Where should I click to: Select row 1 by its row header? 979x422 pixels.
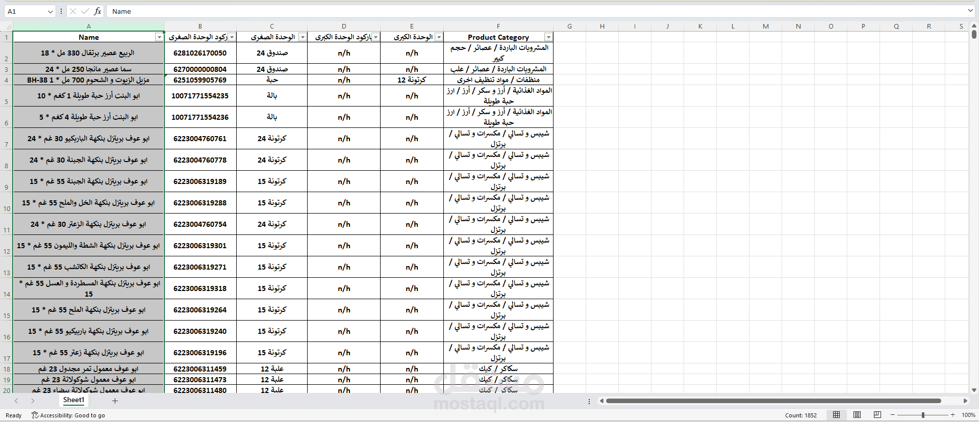pos(7,37)
